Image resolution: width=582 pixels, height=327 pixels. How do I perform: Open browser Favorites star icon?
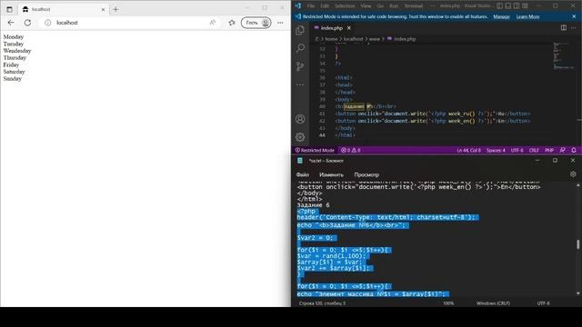[x=232, y=23]
